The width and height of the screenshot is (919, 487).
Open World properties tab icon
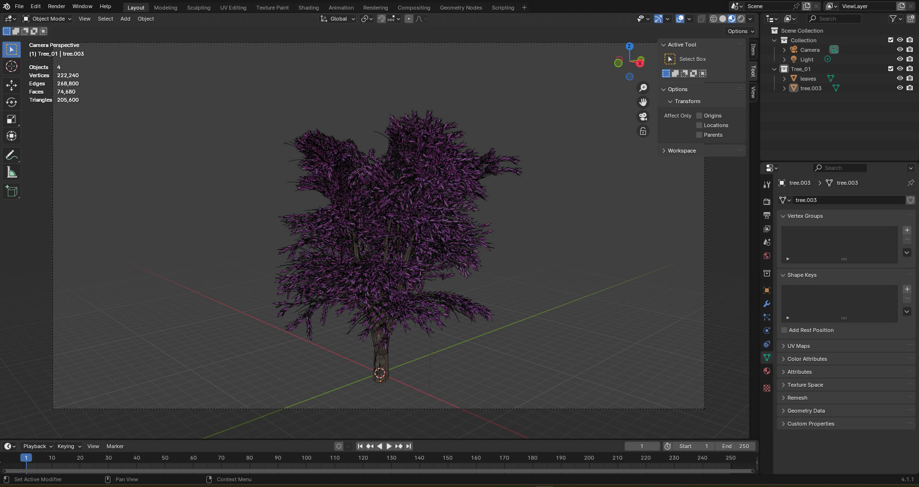point(767,256)
